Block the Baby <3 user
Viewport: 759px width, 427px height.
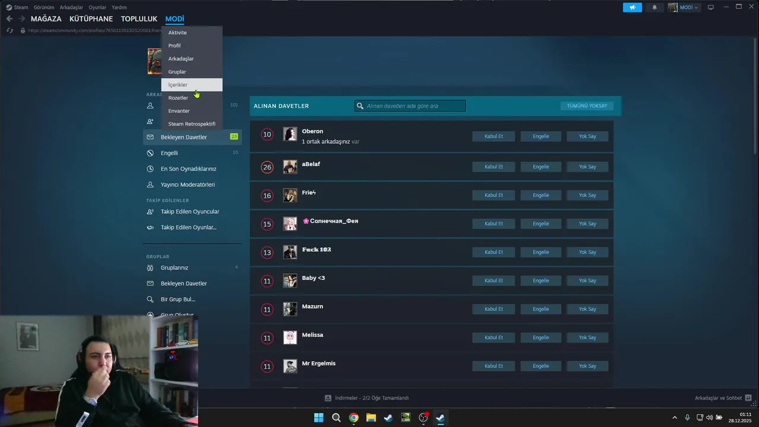point(541,281)
